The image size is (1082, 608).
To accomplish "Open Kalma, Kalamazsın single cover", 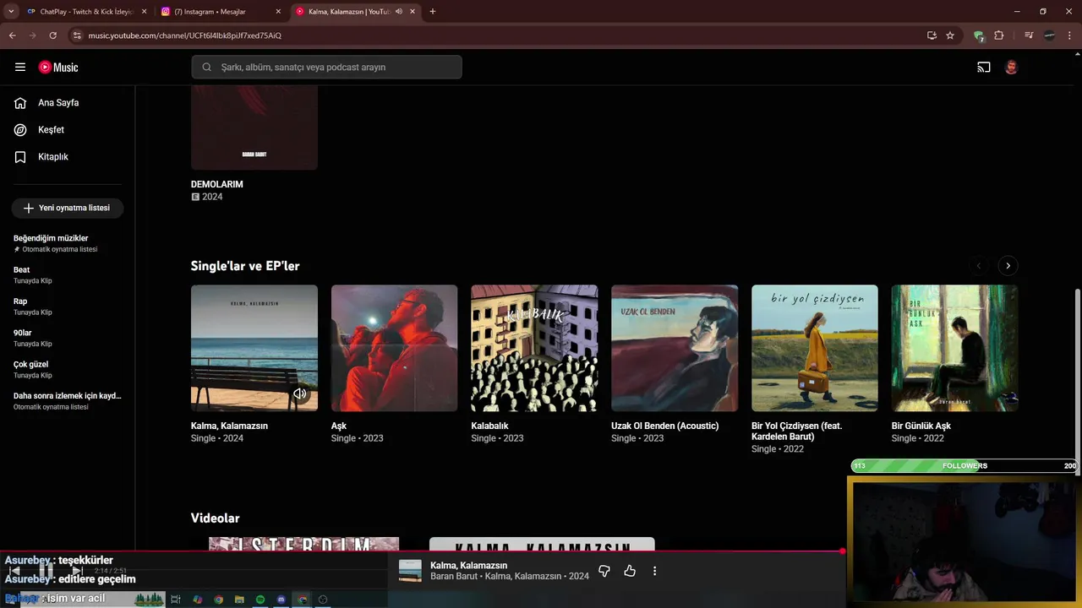I will tap(254, 348).
